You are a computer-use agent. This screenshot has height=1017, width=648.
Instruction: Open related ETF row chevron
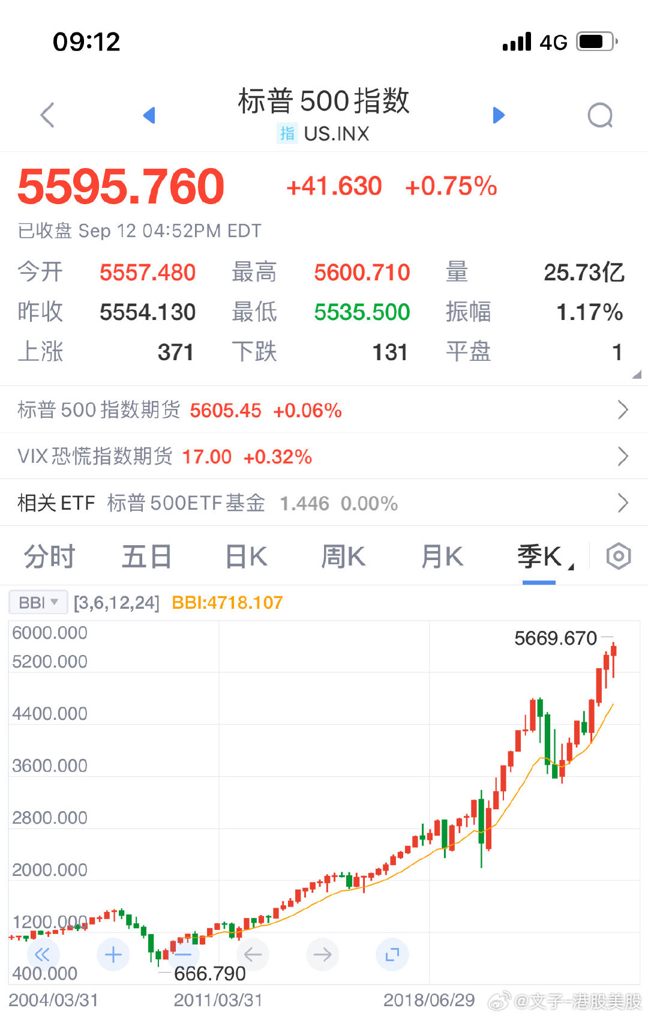(623, 502)
